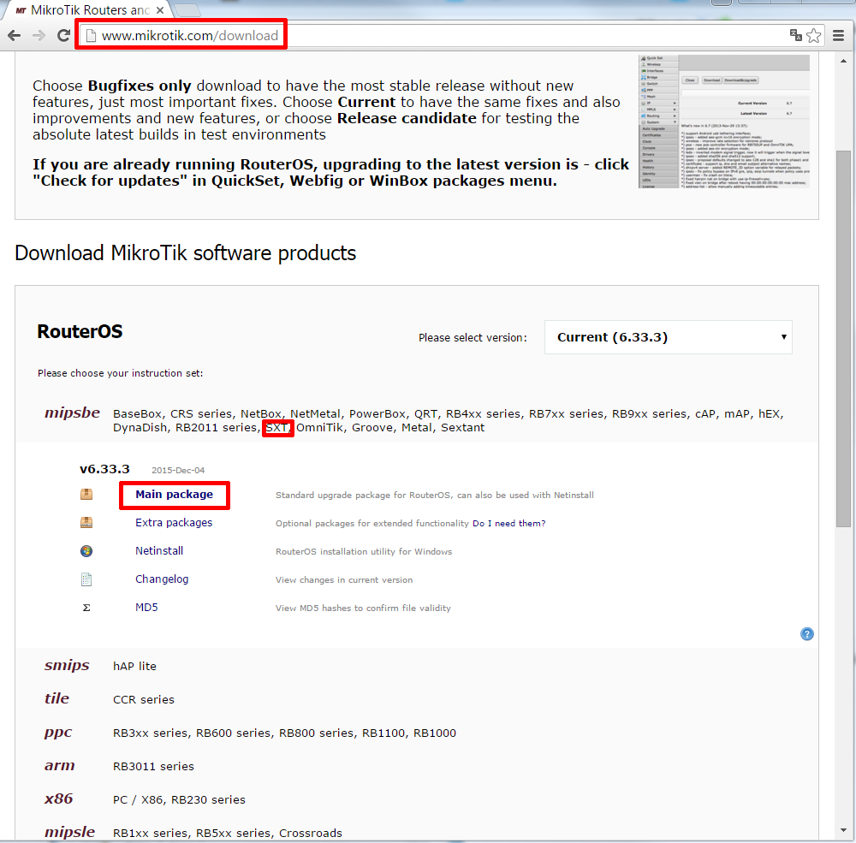Screen dimensions: 856x843
Task: Open the Chrome hamburger menu
Action: 839,35
